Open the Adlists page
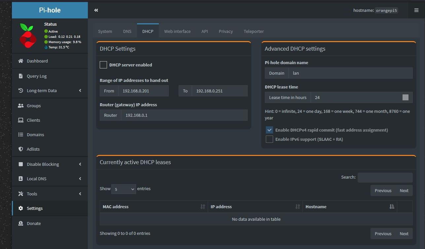Screen dimensions: 425x249 tap(50, 149)
